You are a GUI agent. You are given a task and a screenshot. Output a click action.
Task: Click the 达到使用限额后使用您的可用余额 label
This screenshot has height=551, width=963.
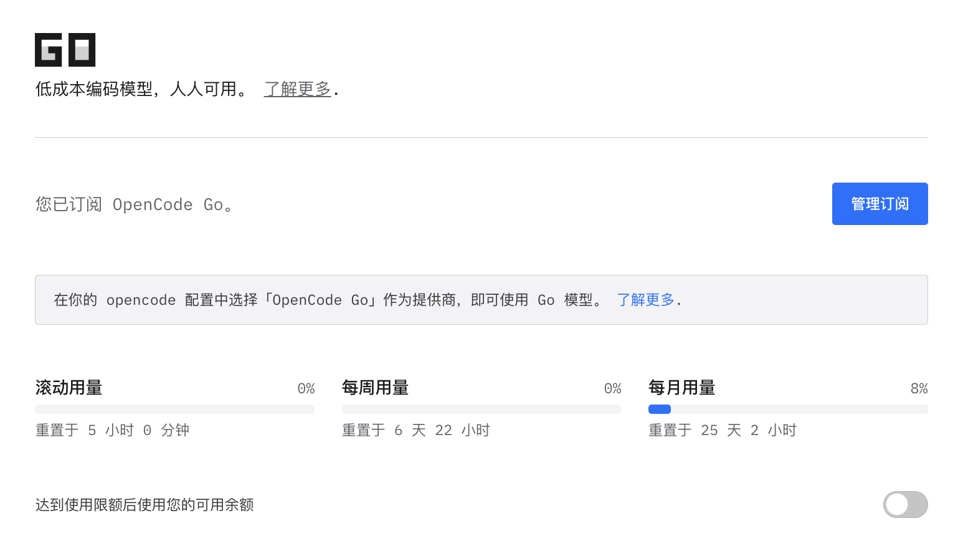145,505
